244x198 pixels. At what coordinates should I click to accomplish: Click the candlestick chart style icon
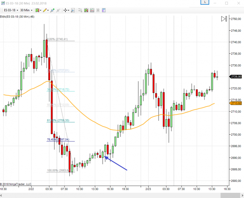point(37,10)
